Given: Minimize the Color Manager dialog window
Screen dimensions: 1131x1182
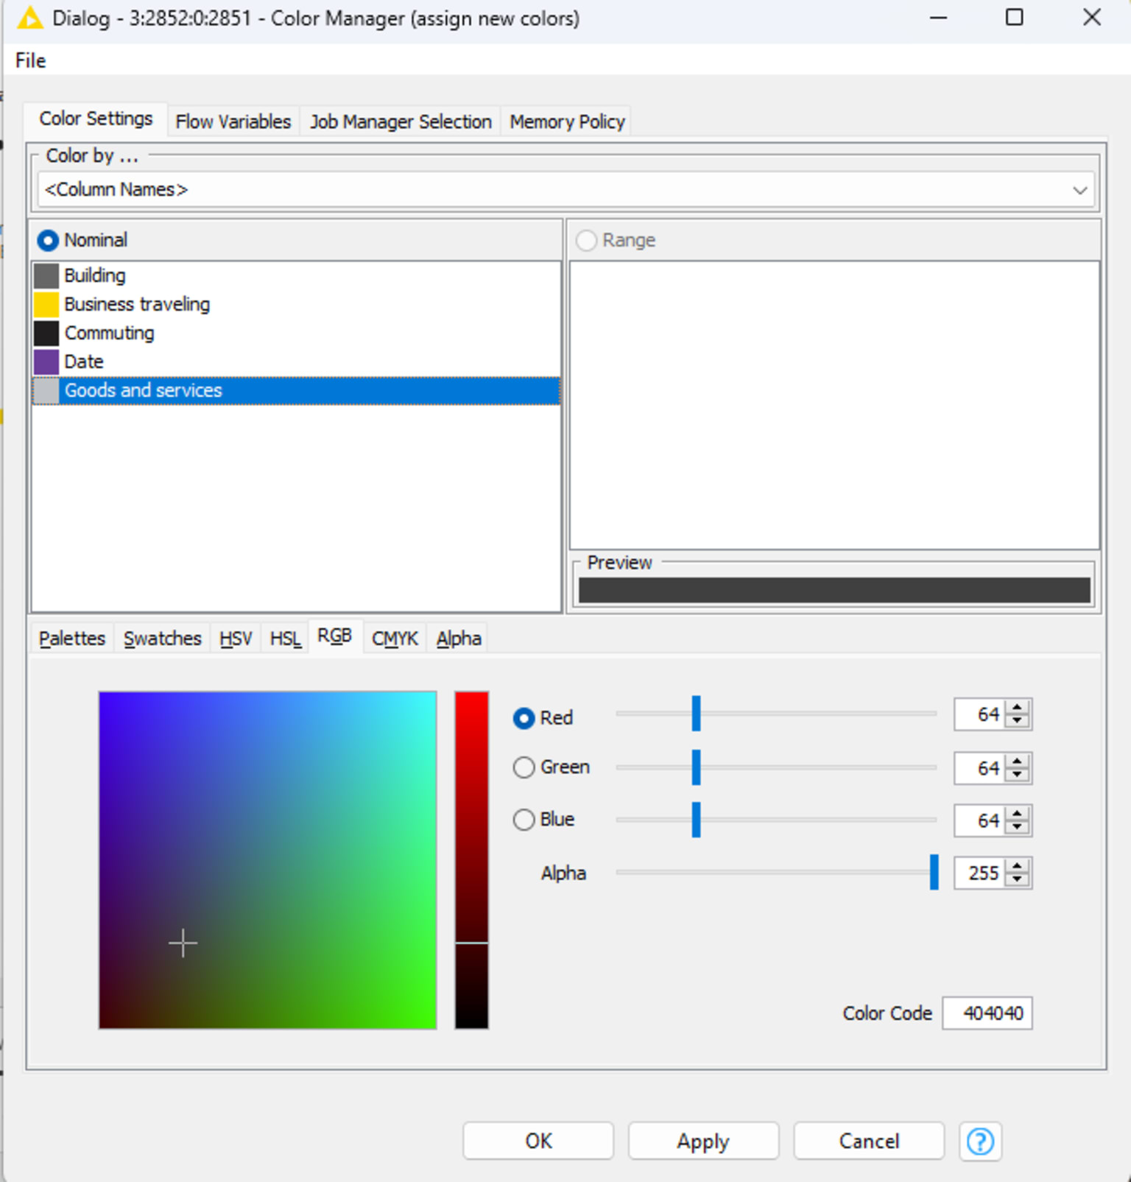Looking at the screenshot, I should (x=938, y=18).
